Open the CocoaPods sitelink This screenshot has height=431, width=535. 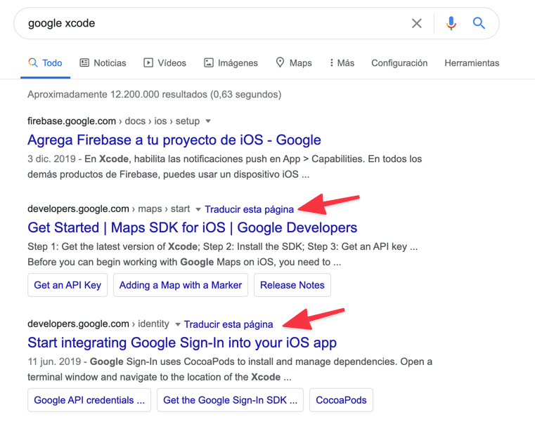tap(341, 400)
